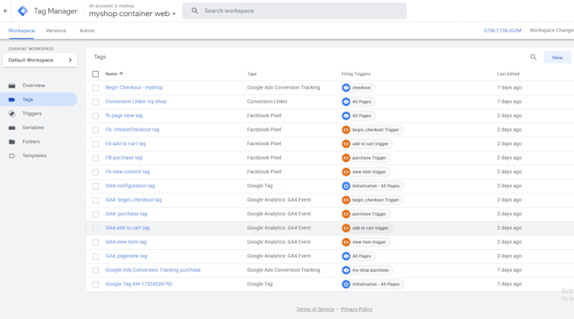This screenshot has width=574, height=319.
Task: Open the Google Ads Conversion Tracking purchase tag
Action: point(153,270)
